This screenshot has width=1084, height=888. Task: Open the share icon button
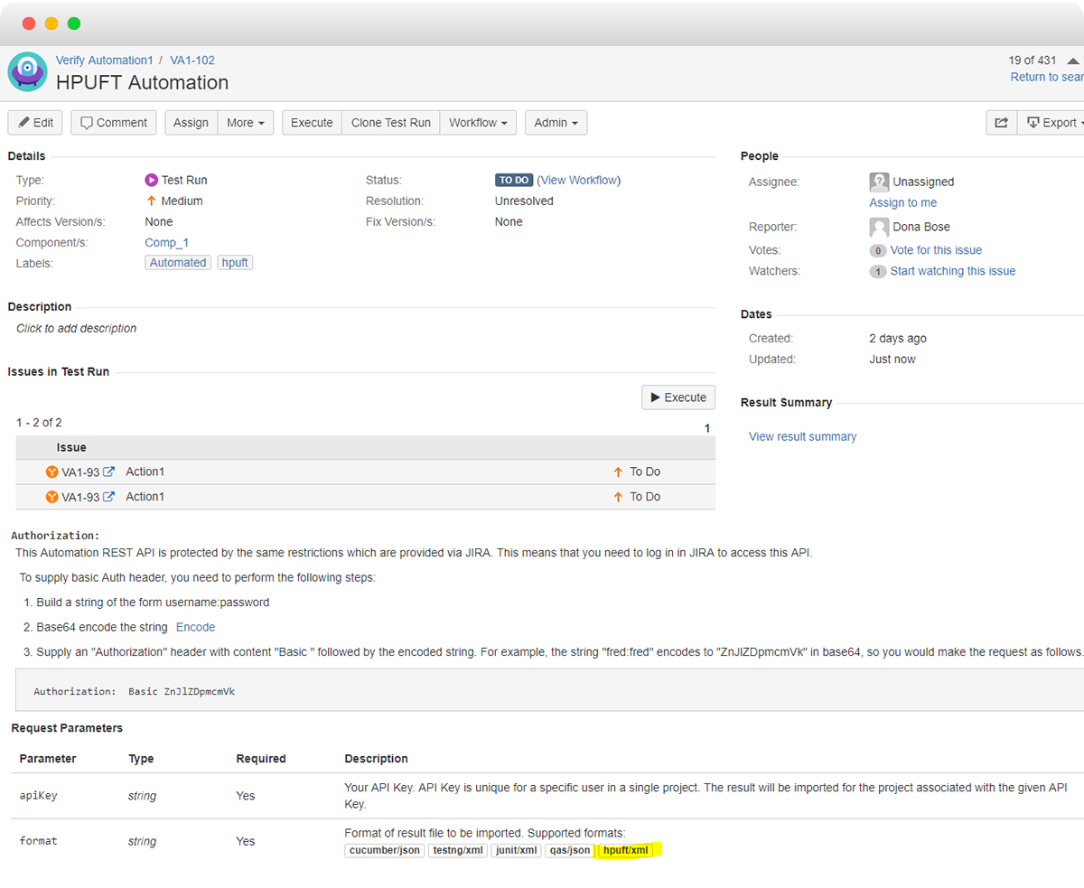tap(1001, 123)
